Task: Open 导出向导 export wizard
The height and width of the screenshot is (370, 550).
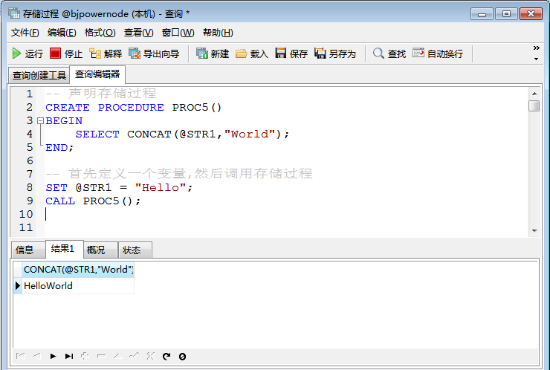Action: [154, 53]
